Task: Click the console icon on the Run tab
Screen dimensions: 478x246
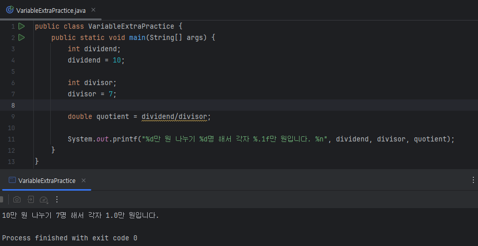Action: click(12, 180)
